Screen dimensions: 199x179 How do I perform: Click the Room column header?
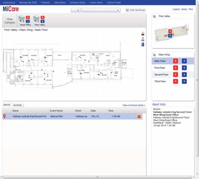point(78,111)
